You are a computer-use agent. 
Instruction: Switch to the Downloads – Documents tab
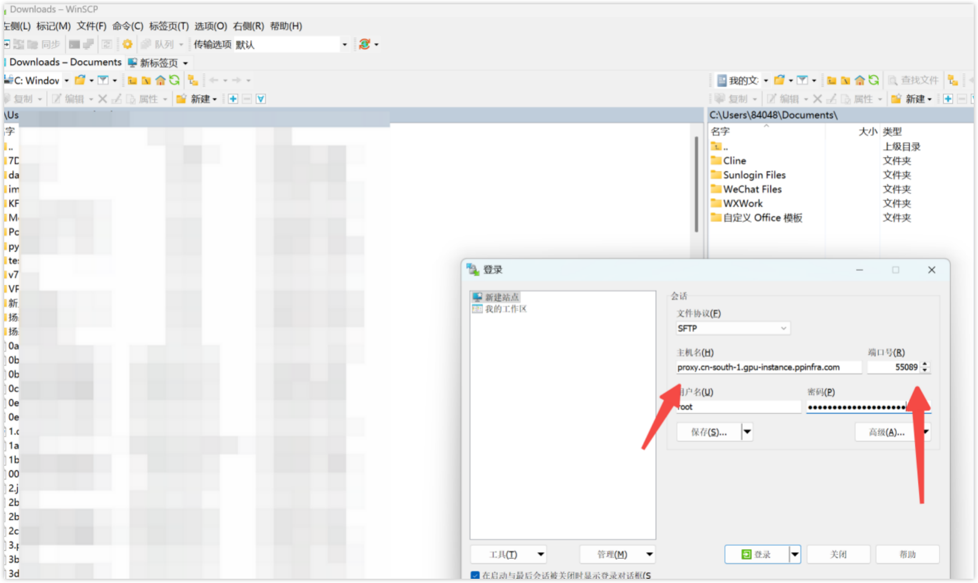coord(63,62)
